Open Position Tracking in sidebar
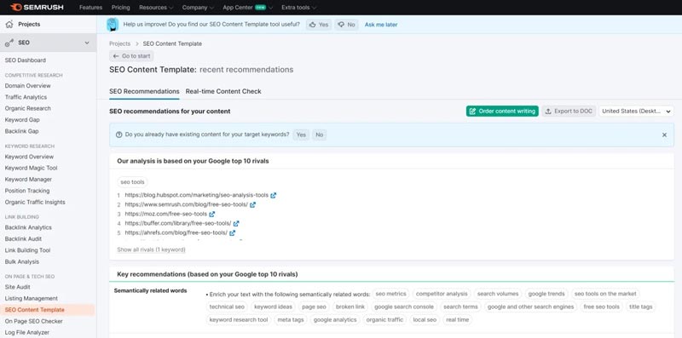The width and height of the screenshot is (682, 338). pyautogui.click(x=27, y=191)
